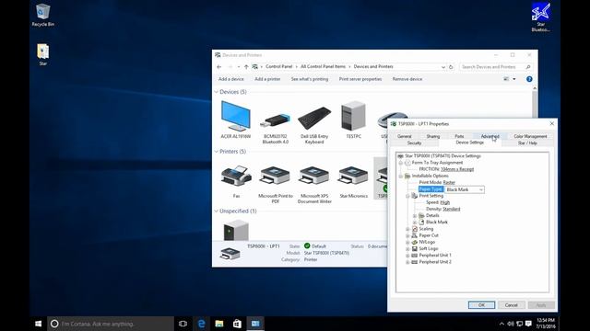Expand the Details node under Print Setting
590x331 pixels.
click(415, 216)
